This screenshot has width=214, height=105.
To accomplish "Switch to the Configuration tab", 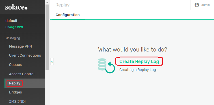I will [x=68, y=15].
